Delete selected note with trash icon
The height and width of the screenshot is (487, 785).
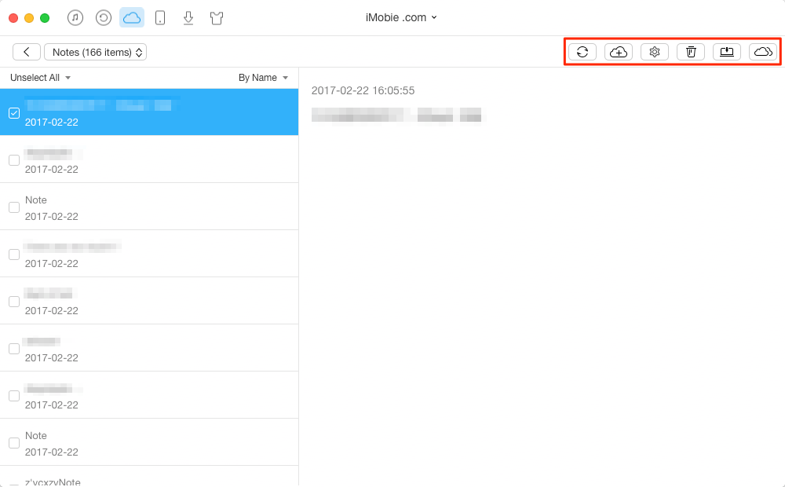tap(691, 52)
